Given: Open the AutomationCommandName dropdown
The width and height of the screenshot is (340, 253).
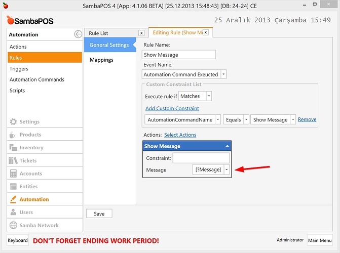Looking at the screenshot, I should pos(218,119).
